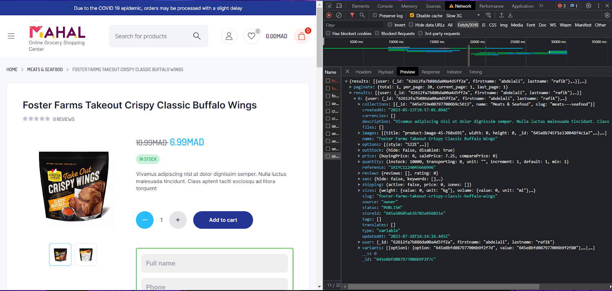Image resolution: width=612 pixels, height=291 pixels.
Task: Expand the quantity node
Action: [359, 162]
